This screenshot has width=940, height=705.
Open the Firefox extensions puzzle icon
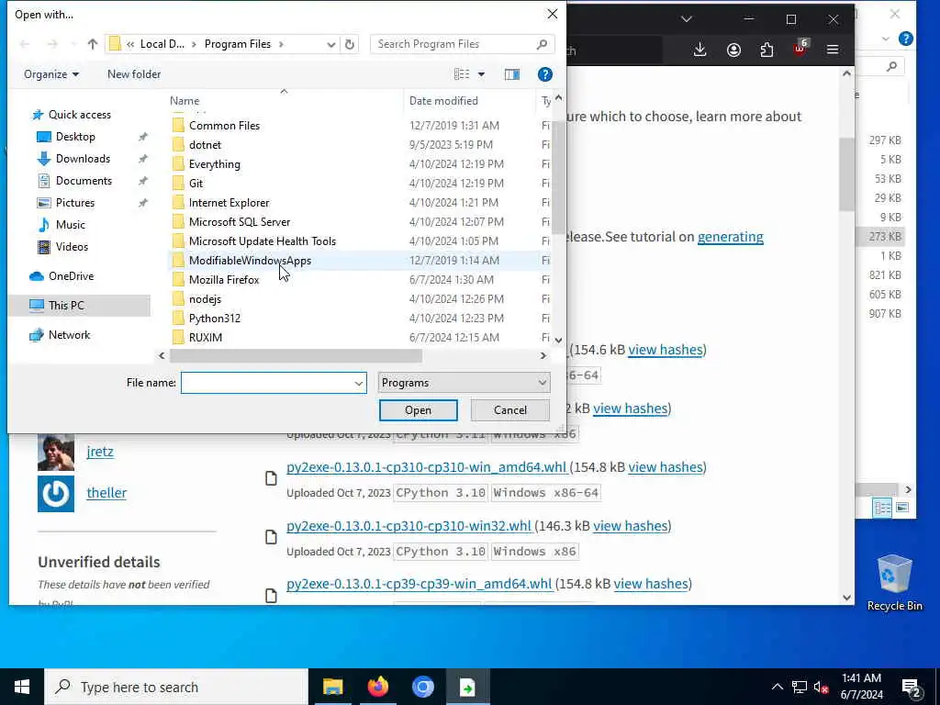pyautogui.click(x=767, y=50)
